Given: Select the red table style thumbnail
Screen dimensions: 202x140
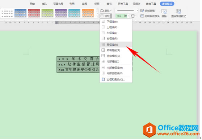Looking at the screenshot, I should tap(34, 13).
